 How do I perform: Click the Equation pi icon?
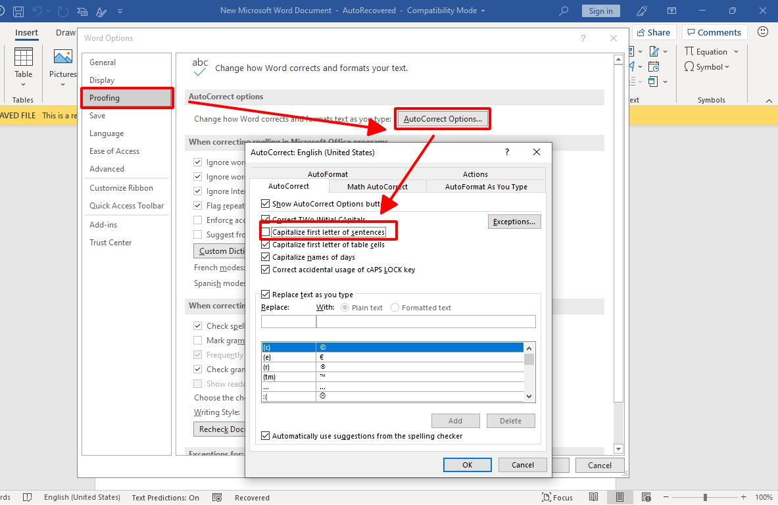point(689,51)
